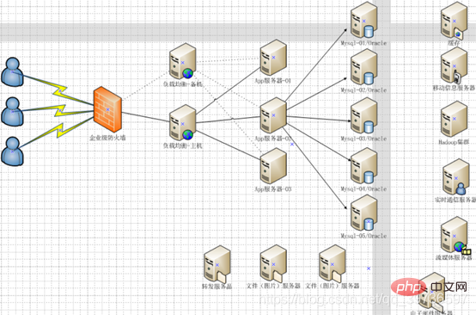Click the Mysql-01/Oracle database server icon
Screen dimensions: 476x315
tap(363, 20)
